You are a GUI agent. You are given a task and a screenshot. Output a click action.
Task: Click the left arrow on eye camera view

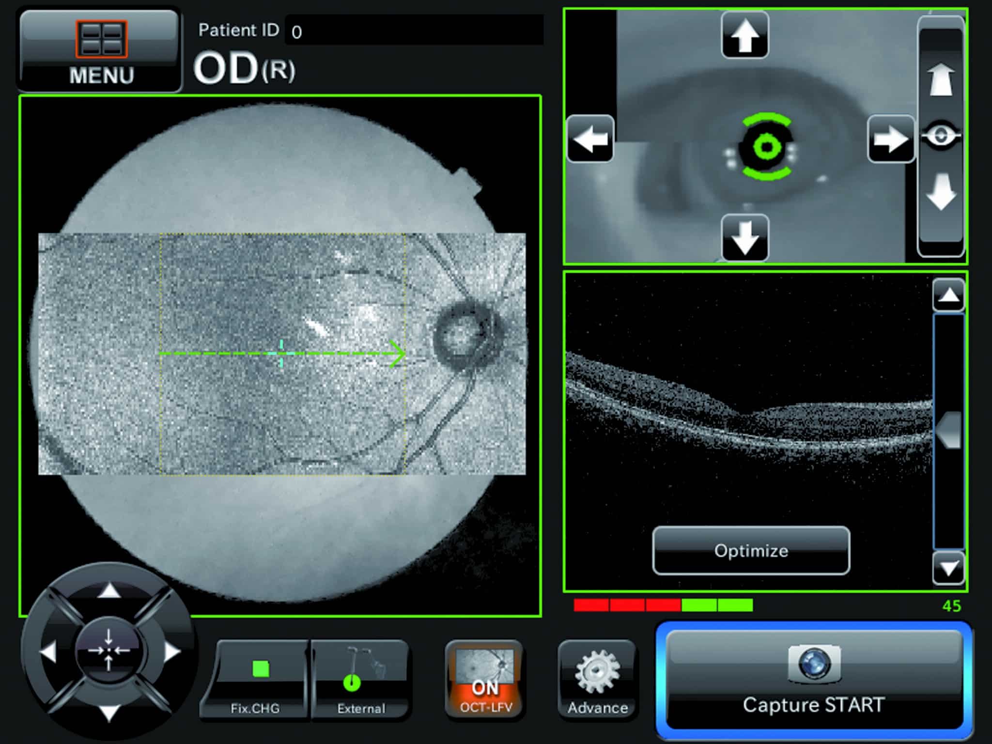coord(590,139)
